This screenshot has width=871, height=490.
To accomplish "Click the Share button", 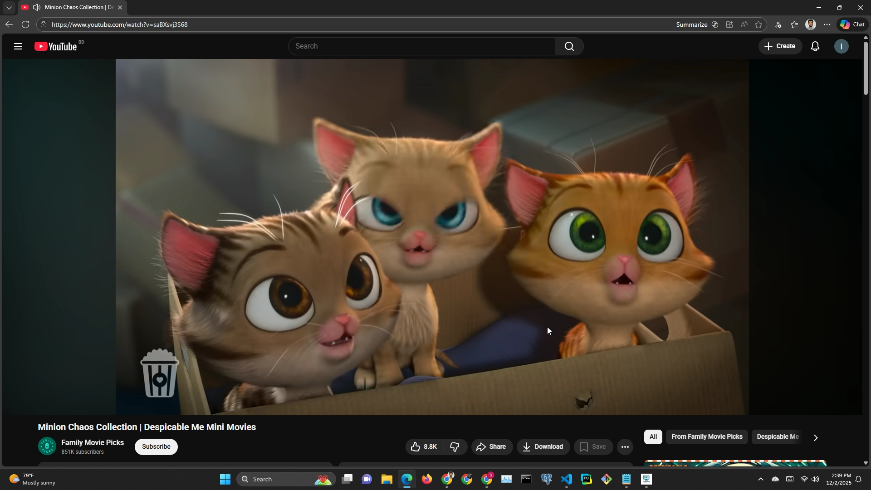I will tap(492, 447).
